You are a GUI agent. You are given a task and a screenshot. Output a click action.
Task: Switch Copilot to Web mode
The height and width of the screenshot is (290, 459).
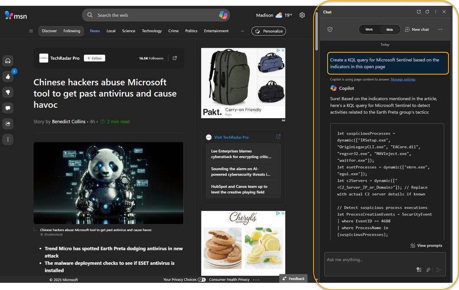[389, 29]
